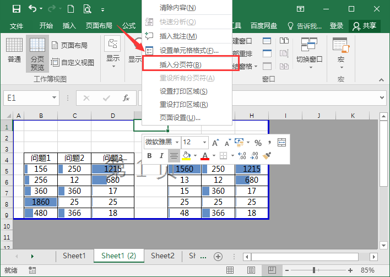
Task: Click Tell me (告诉我) search box
Action: [x=305, y=26]
